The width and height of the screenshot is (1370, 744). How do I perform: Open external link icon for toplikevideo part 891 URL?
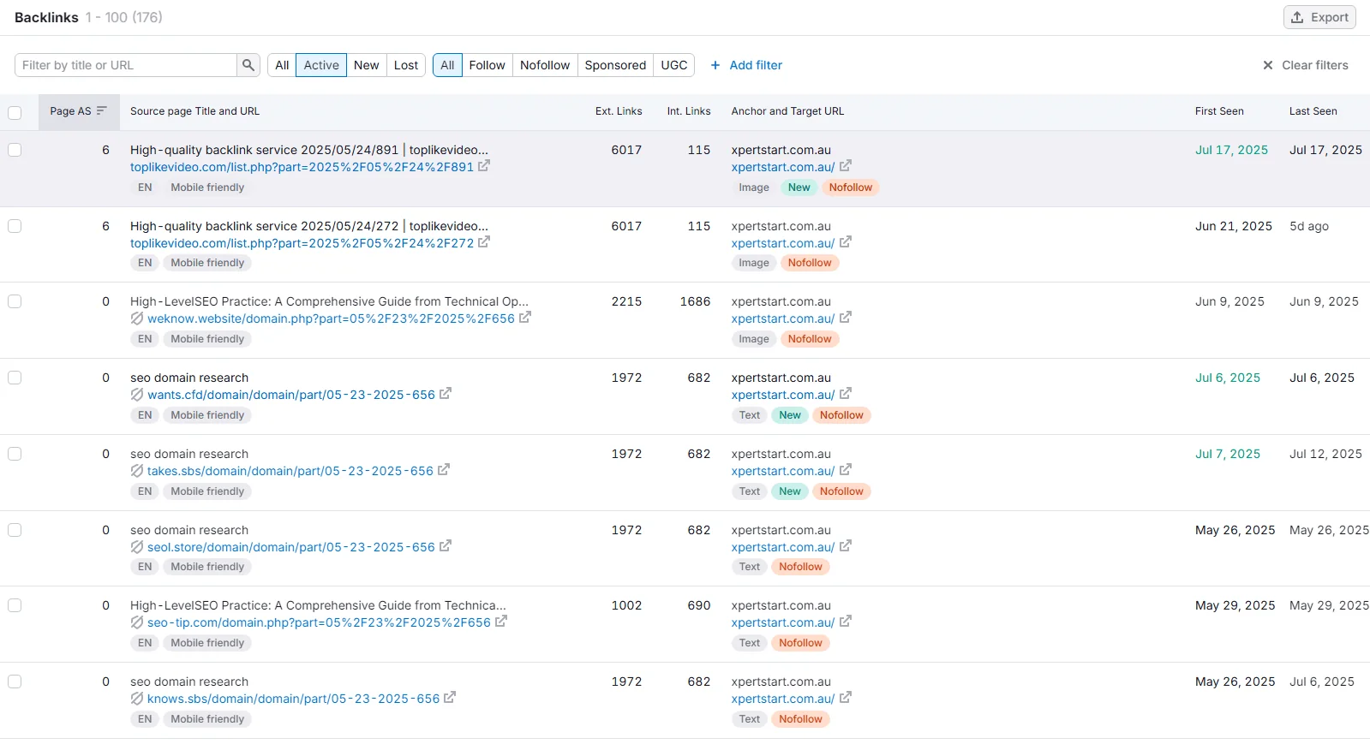[x=484, y=166]
